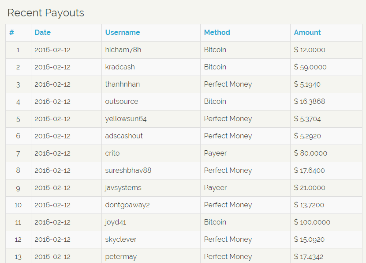This screenshot has height=263, width=366.
Task: Select the Recent Payouts heading
Action: click(46, 13)
